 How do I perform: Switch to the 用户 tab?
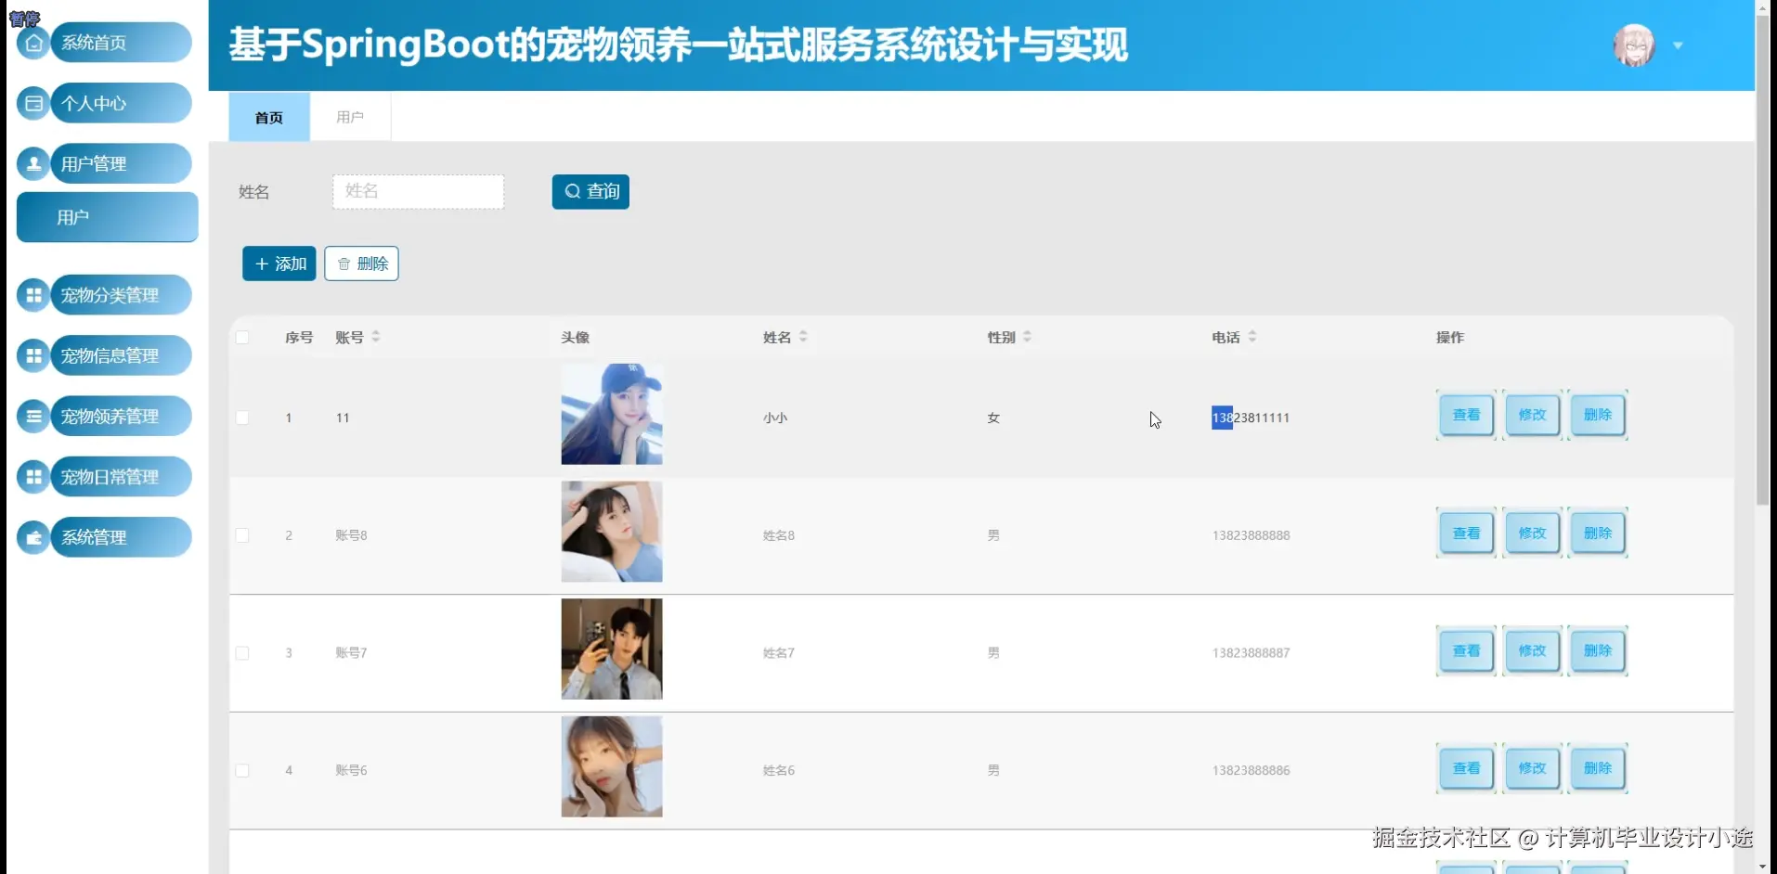click(350, 117)
